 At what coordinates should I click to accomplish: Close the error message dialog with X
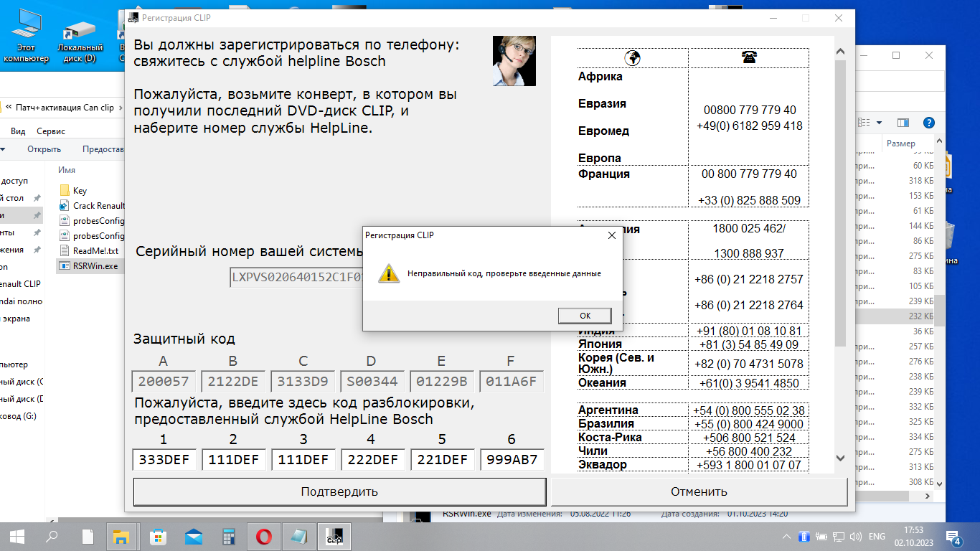tap(611, 235)
